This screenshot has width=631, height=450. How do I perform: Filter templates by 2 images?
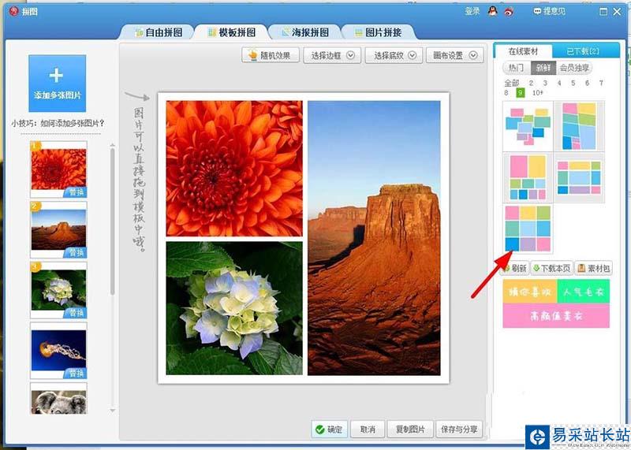pos(531,84)
